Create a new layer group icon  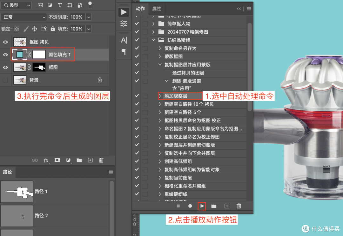[79, 160]
